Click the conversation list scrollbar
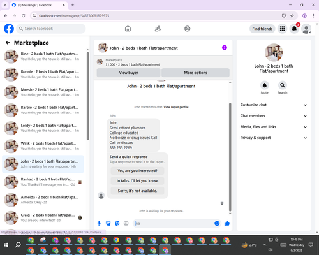319x255 pixels. click(87, 96)
